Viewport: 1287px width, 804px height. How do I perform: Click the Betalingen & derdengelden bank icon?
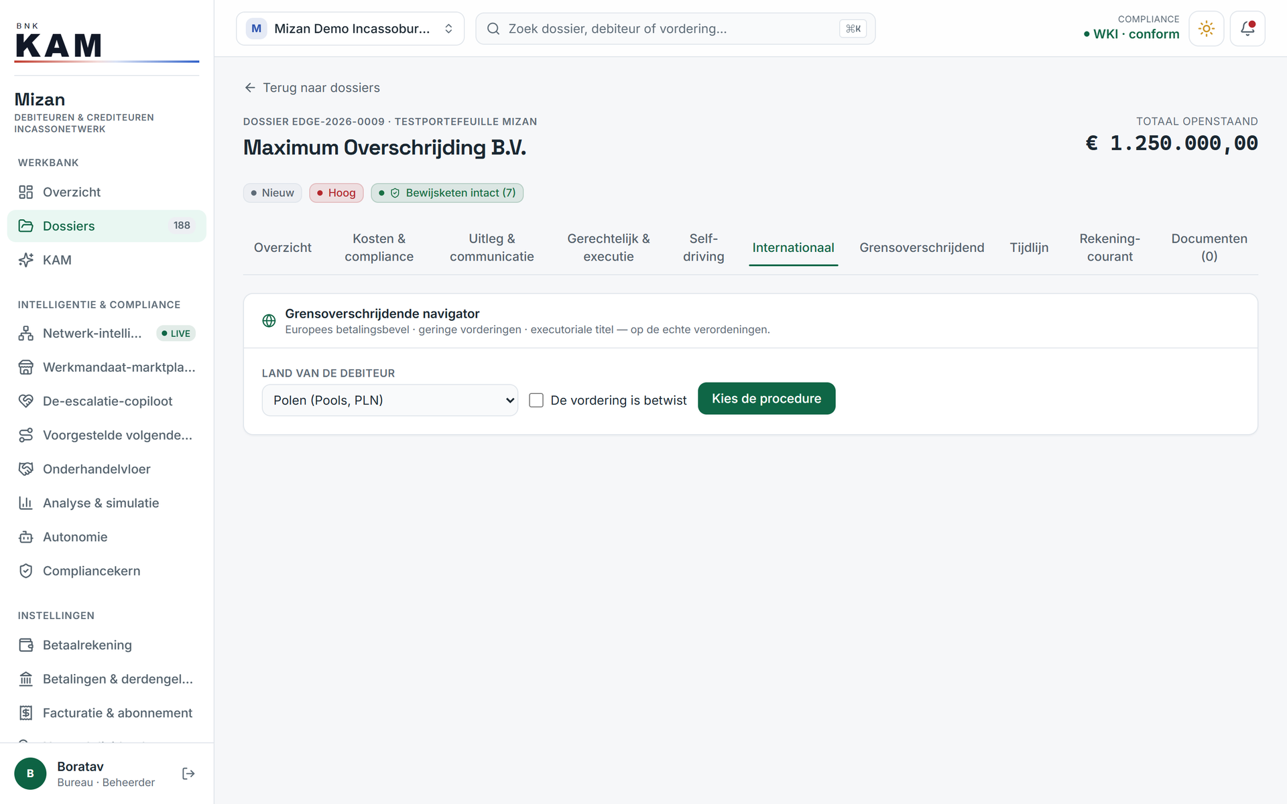[x=25, y=679]
